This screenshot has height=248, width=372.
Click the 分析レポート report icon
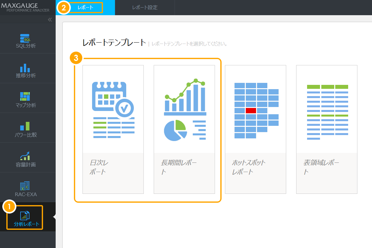(25, 216)
